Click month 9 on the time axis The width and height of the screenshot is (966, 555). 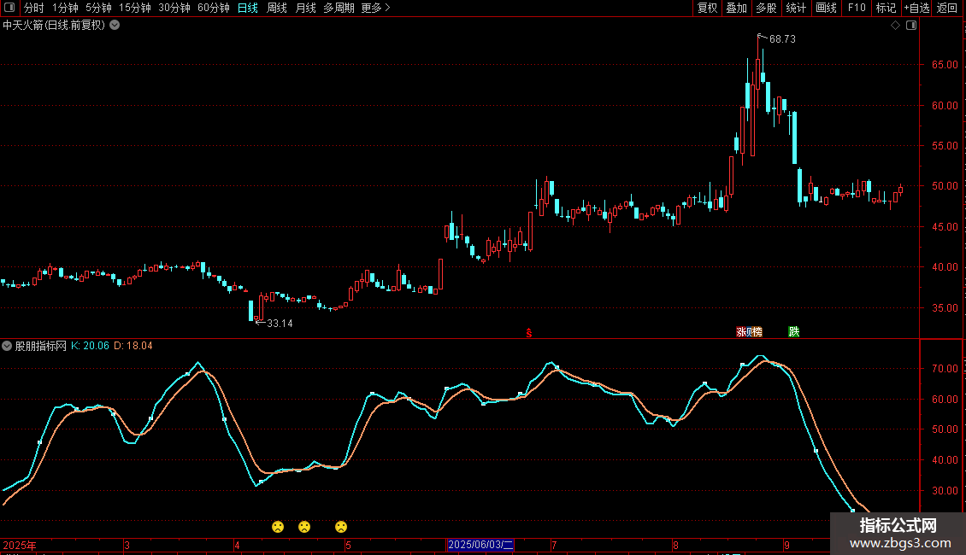[x=786, y=545]
